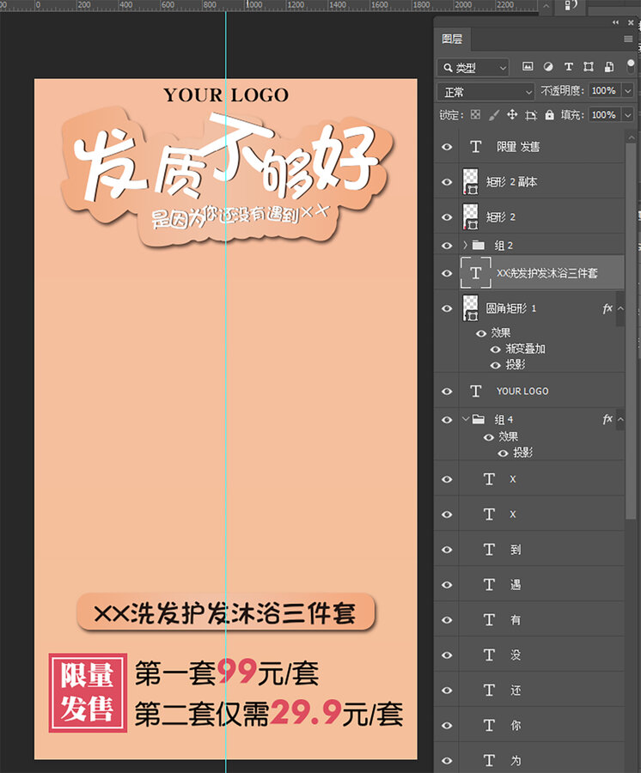
Task: Lock artboard nesting icon
Action: [531, 115]
